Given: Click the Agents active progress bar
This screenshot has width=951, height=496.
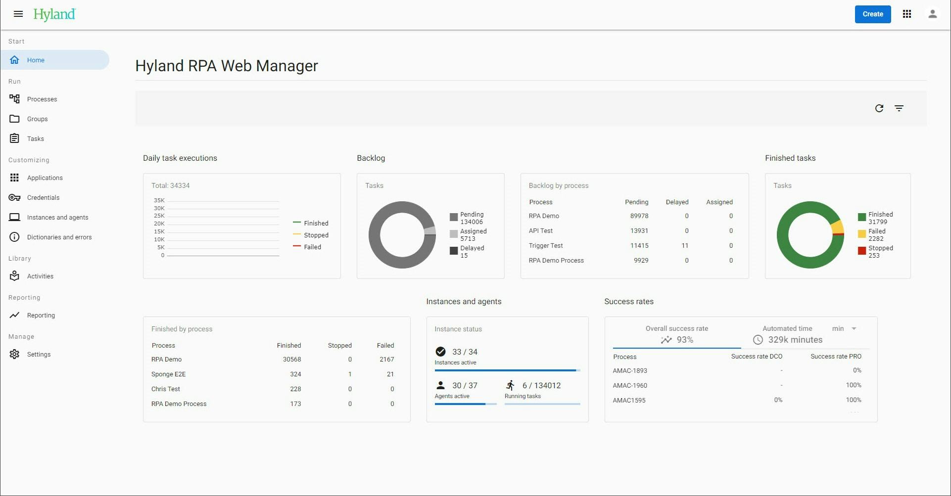Looking at the screenshot, I should point(466,404).
